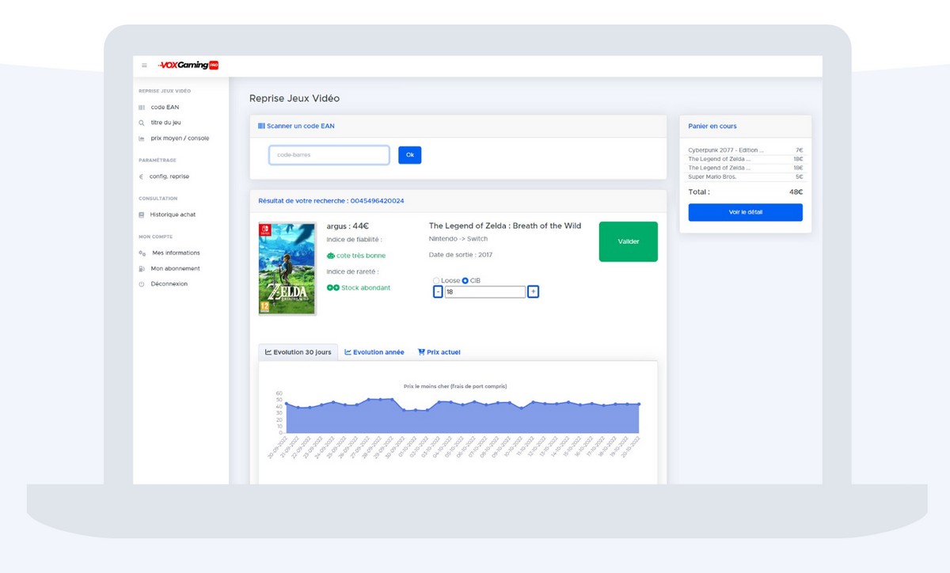The image size is (950, 573).
Task: Click the Date de sortie : 2017 text
Action: pyautogui.click(x=461, y=254)
